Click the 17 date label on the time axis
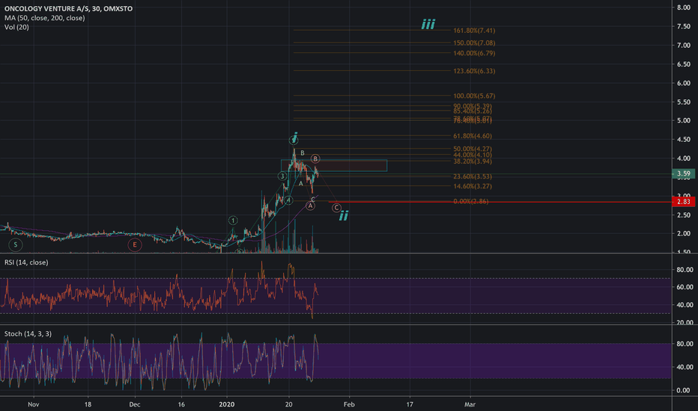This screenshot has height=411, width=698. pyautogui.click(x=410, y=404)
